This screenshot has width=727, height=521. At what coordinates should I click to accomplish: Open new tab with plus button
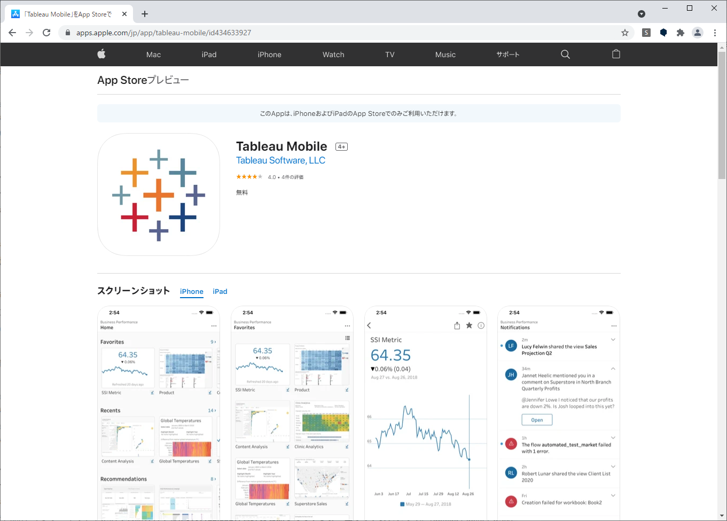145,14
